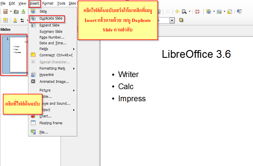Choose Animated Image... menu entry
Viewport: 253px width, 166px height.
[x=53, y=82]
